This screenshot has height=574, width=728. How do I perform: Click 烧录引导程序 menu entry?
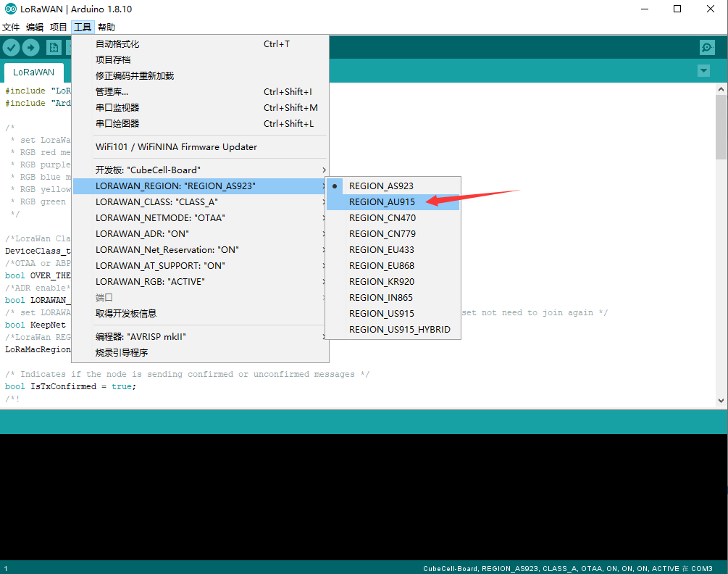(x=200, y=353)
